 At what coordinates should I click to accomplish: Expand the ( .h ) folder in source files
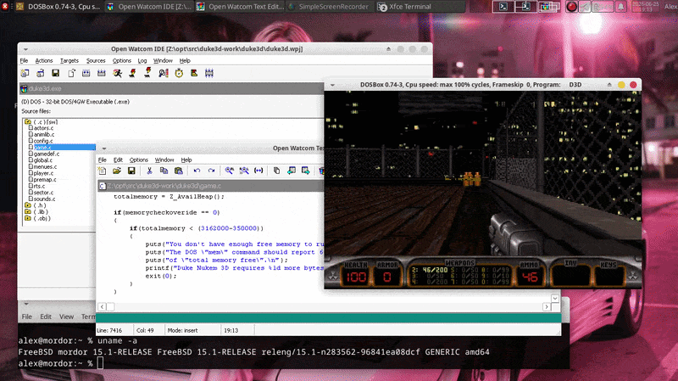coord(28,205)
